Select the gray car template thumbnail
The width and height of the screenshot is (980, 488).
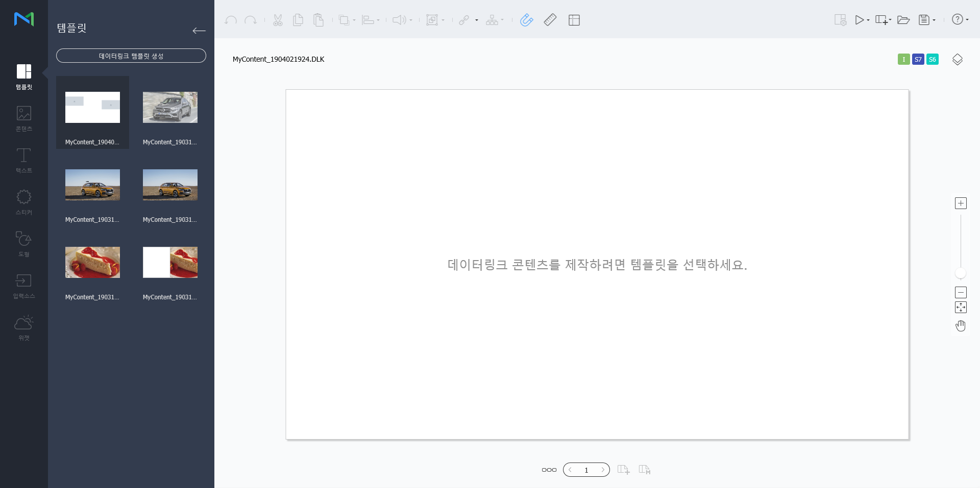tap(170, 108)
